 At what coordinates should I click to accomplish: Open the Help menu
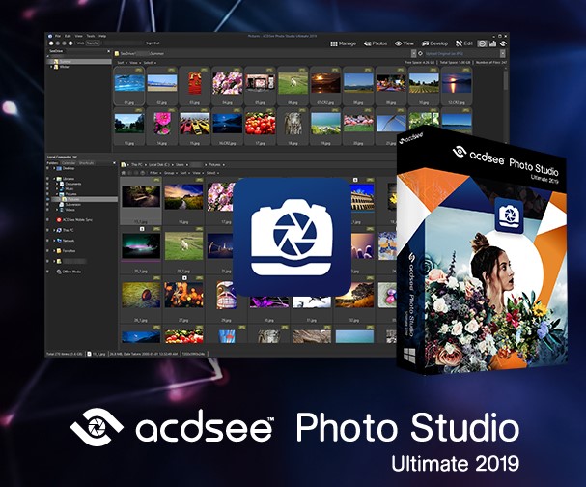point(102,37)
